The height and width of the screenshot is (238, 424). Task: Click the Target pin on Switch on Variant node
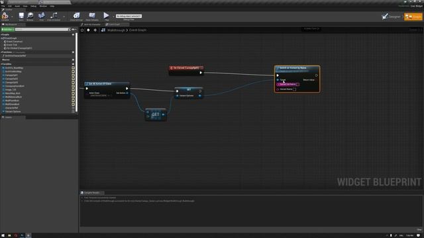click(x=278, y=80)
